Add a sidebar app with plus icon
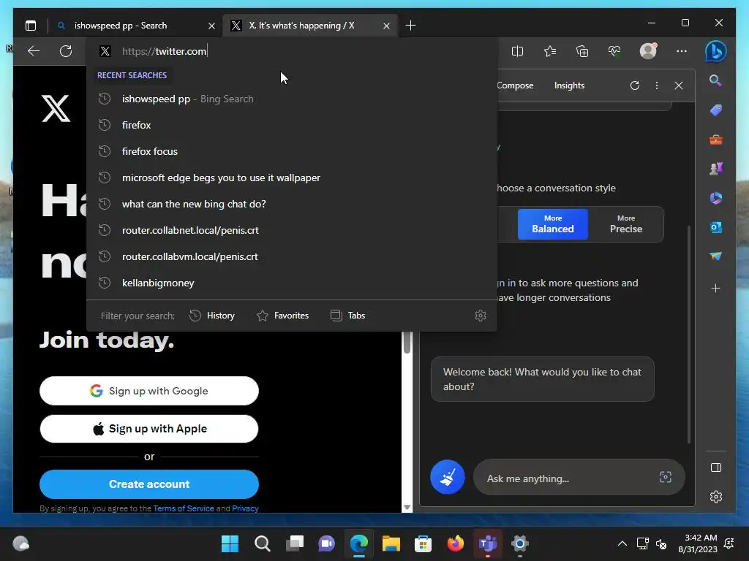Screen dimensions: 749x561 pos(715,288)
